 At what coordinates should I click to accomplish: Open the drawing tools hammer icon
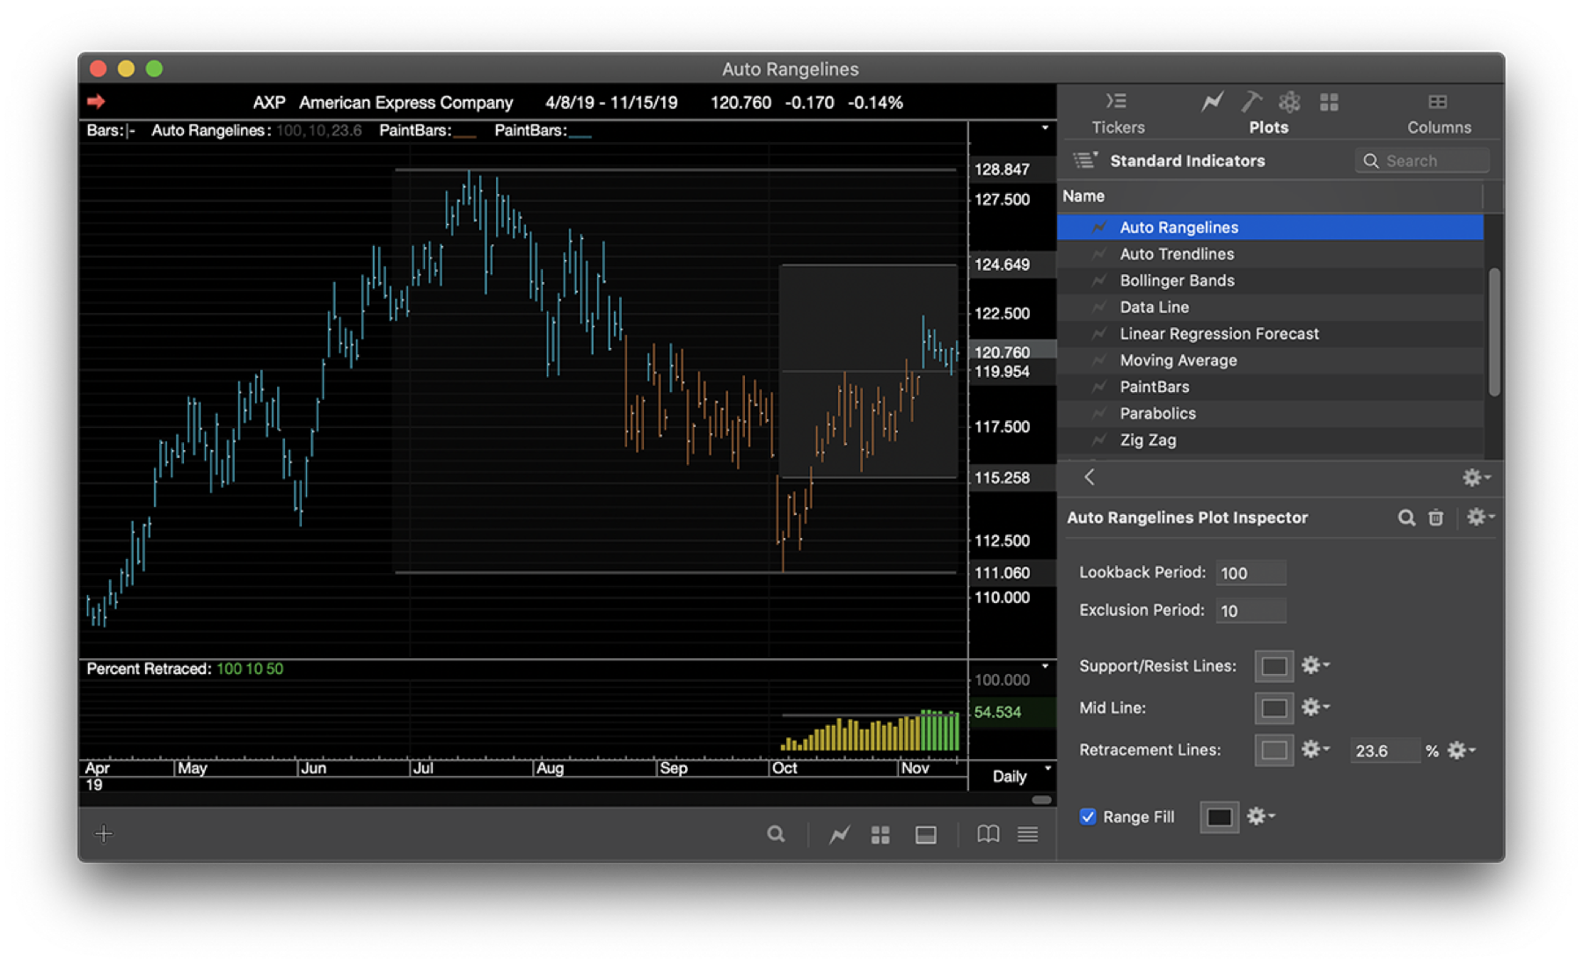[1251, 101]
